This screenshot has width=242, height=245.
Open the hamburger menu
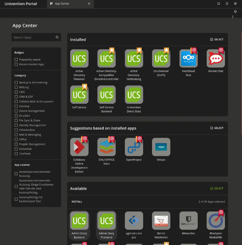[x=235, y=4]
